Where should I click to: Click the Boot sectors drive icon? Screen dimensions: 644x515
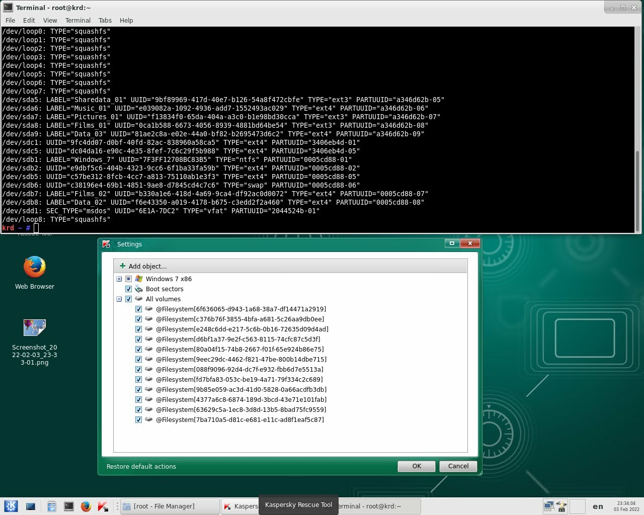[x=139, y=289]
